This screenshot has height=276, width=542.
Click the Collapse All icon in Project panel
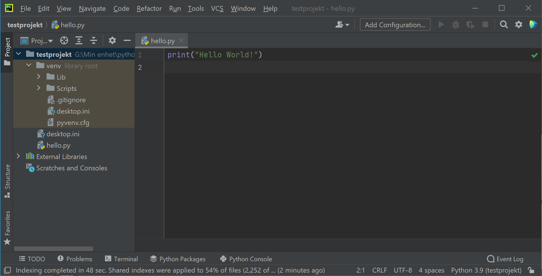coord(94,41)
